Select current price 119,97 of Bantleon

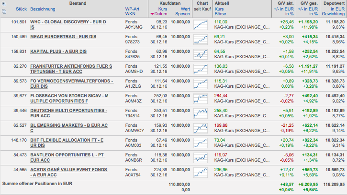[x=221, y=155]
